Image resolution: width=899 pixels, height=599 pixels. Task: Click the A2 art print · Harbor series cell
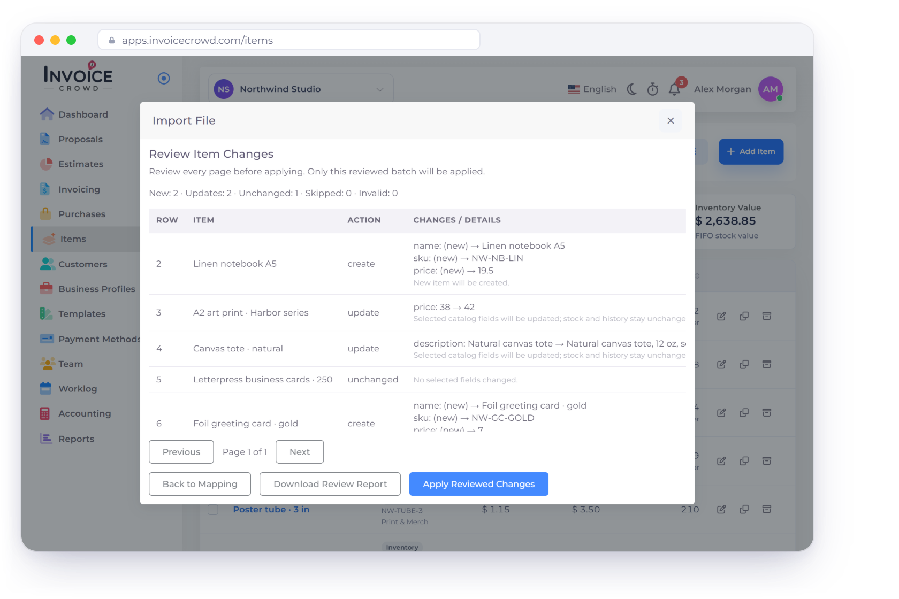(251, 312)
